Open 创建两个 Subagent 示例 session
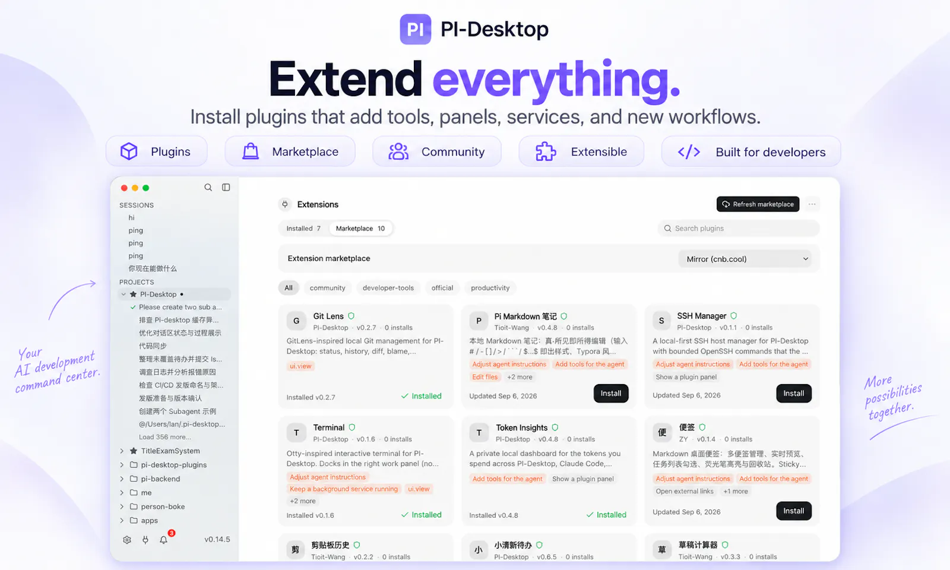The width and height of the screenshot is (950, 570). pyautogui.click(x=178, y=411)
